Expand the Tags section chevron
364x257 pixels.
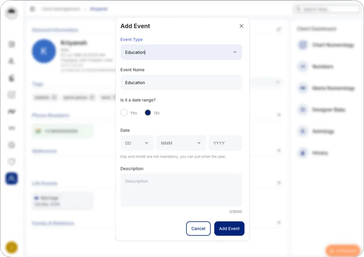click(278, 82)
